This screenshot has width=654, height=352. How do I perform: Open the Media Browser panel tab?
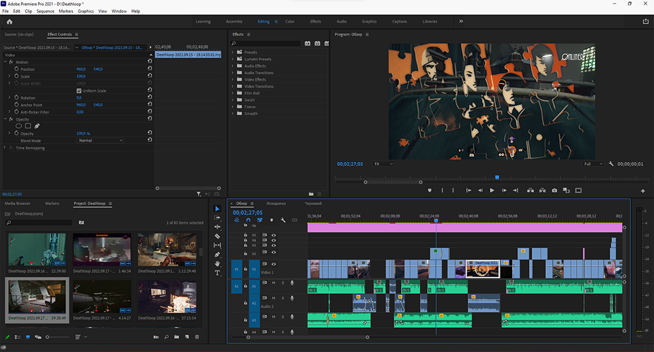tap(18, 204)
